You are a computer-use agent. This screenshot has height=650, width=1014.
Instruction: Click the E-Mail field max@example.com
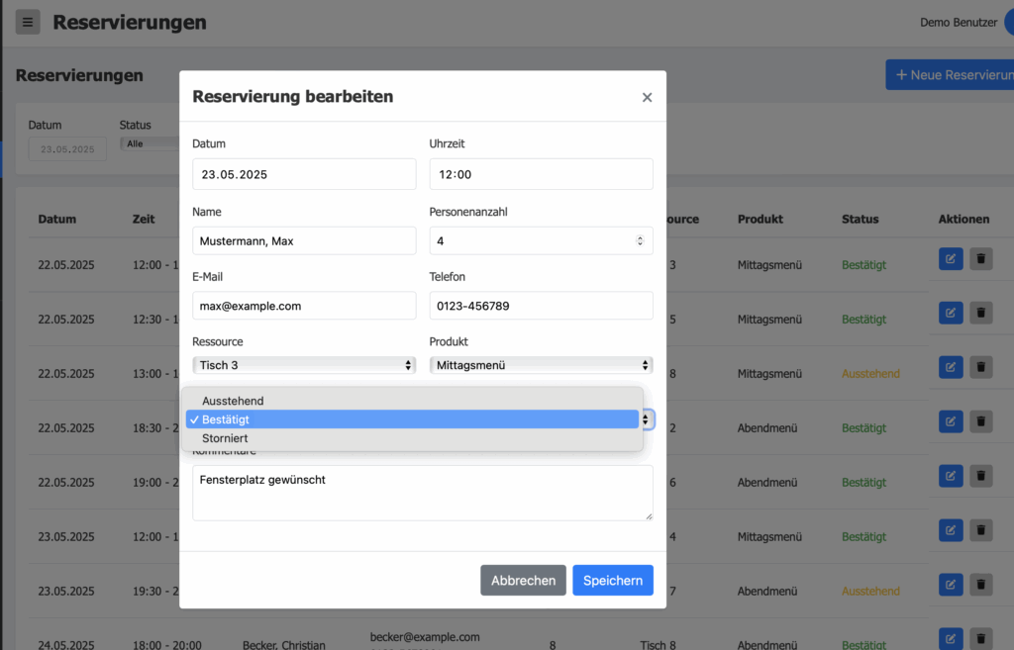point(304,306)
